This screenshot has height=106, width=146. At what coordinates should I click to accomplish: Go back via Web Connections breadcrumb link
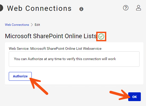tap(17, 25)
